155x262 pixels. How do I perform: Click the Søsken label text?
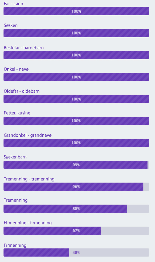click(11, 25)
